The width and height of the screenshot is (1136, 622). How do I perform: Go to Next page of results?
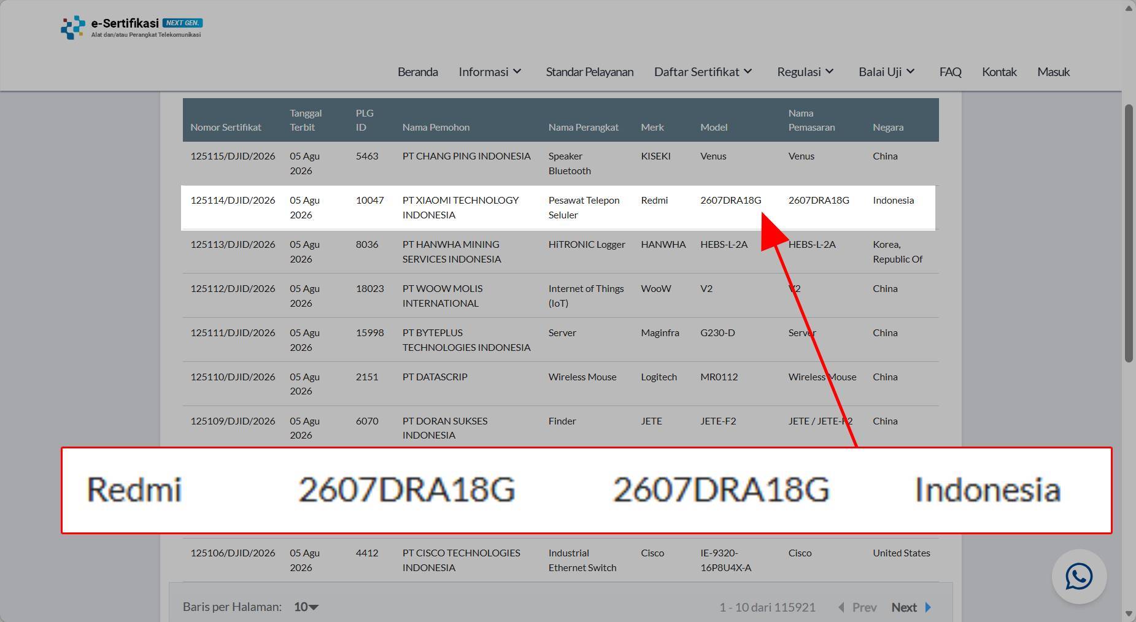(911, 607)
